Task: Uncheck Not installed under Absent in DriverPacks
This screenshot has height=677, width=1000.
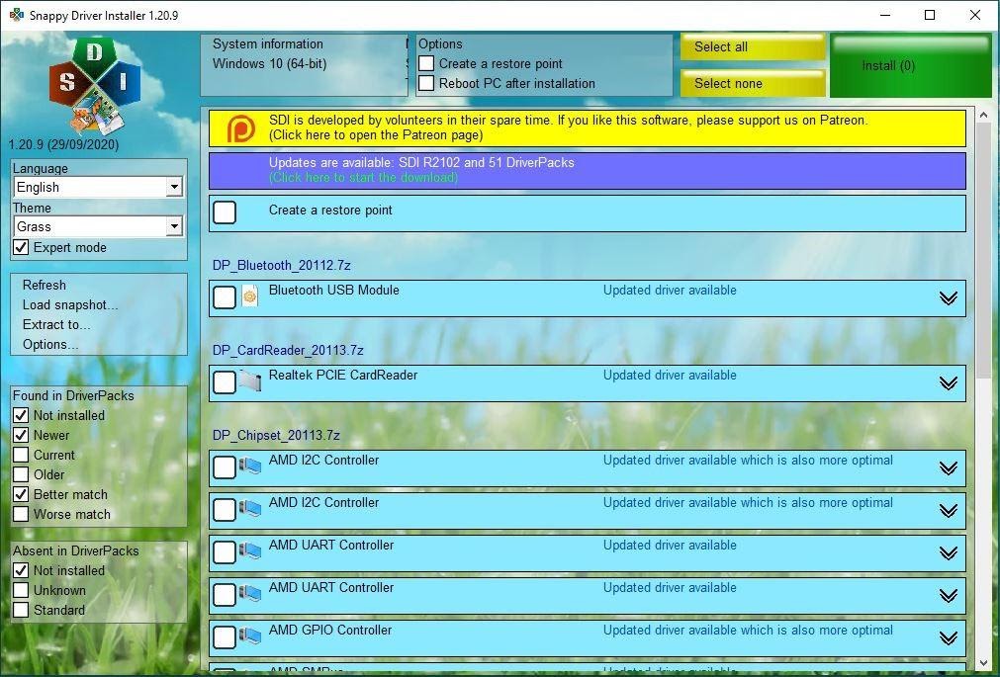Action: 21,570
